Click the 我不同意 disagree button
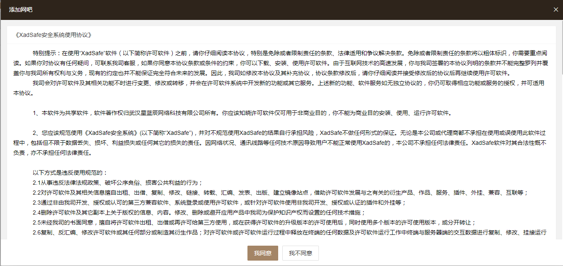This screenshot has width=563, height=266. click(x=301, y=253)
